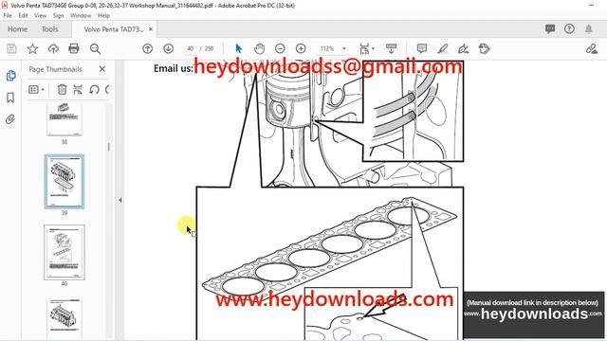Image resolution: width=607 pixels, height=341 pixels.
Task: Collapse the navigation pane arrow
Action: [x=120, y=200]
